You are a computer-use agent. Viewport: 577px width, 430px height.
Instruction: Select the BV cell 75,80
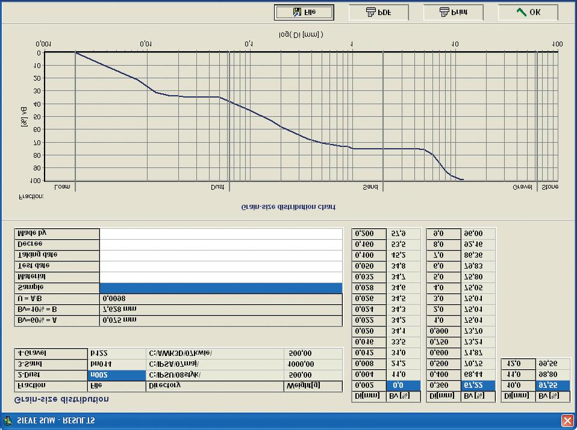coord(478,277)
